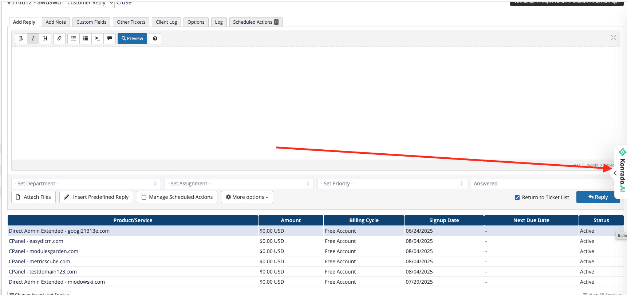The image size is (627, 295).
Task: Open the Set Department dropdown
Action: (86, 184)
